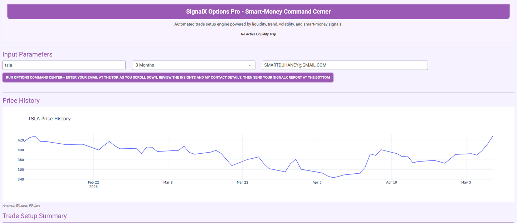
Task: Click the automated trade setup engine subtitle
Action: click(x=258, y=24)
